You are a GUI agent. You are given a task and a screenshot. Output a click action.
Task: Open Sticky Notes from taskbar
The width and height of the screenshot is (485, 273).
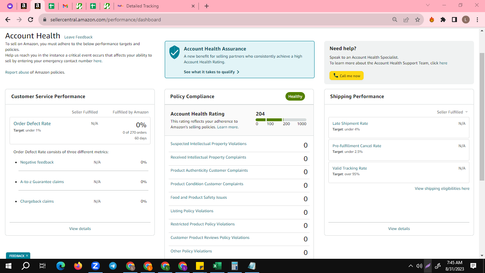point(200,266)
